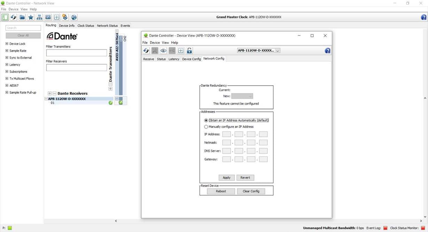Click the Filter Transmitters input field
The height and width of the screenshot is (232, 428).
pyautogui.click(x=77, y=53)
